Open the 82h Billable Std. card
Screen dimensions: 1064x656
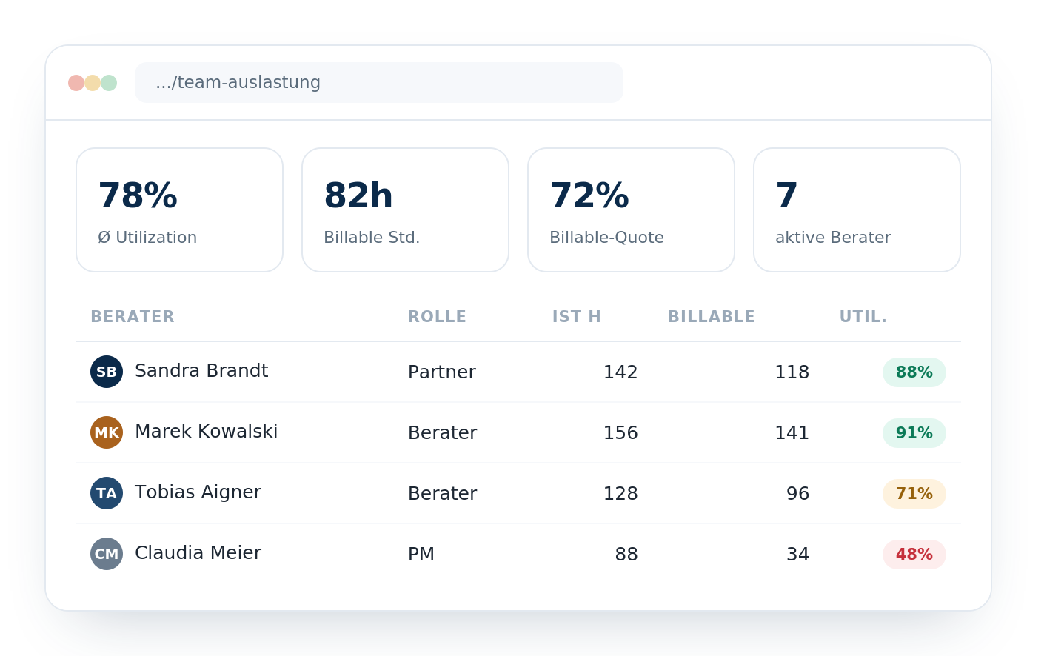[406, 210]
